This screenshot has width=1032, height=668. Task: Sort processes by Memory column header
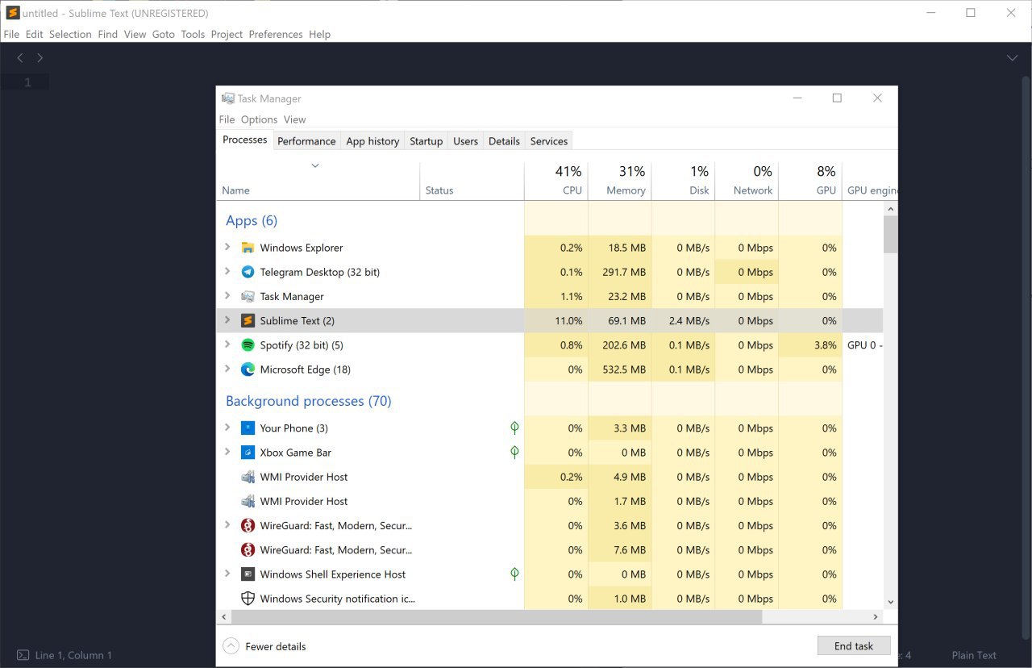pyautogui.click(x=620, y=181)
